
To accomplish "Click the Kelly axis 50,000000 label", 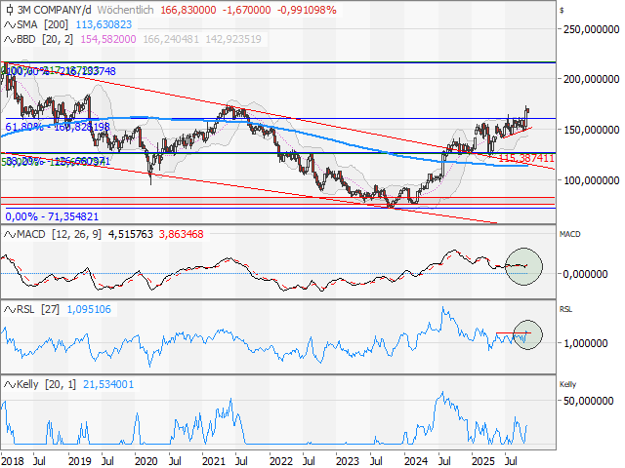I will click(588, 401).
